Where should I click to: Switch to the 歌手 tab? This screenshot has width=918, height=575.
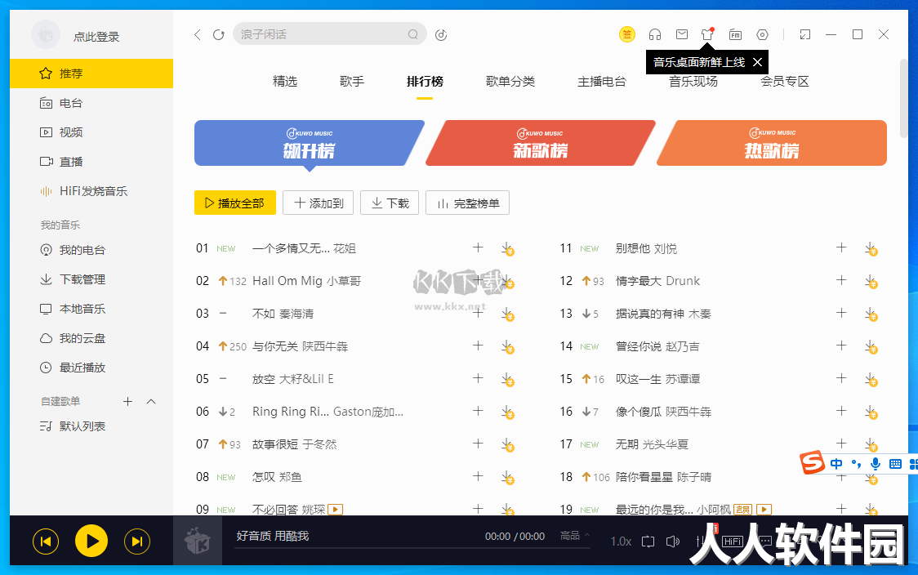click(x=352, y=82)
